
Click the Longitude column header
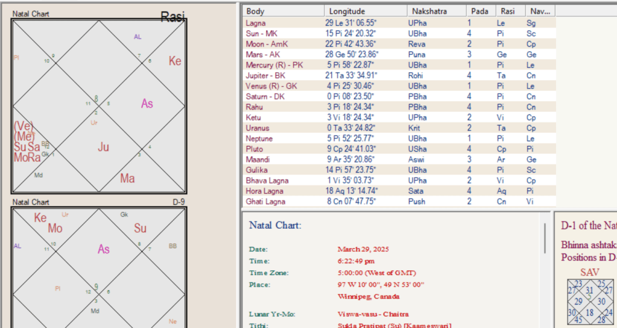(x=347, y=11)
